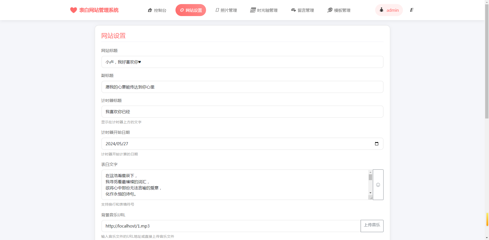Viewport: 489px width, 240px height.
Task: Click the 模板管理 palette icon
Action: point(330,10)
